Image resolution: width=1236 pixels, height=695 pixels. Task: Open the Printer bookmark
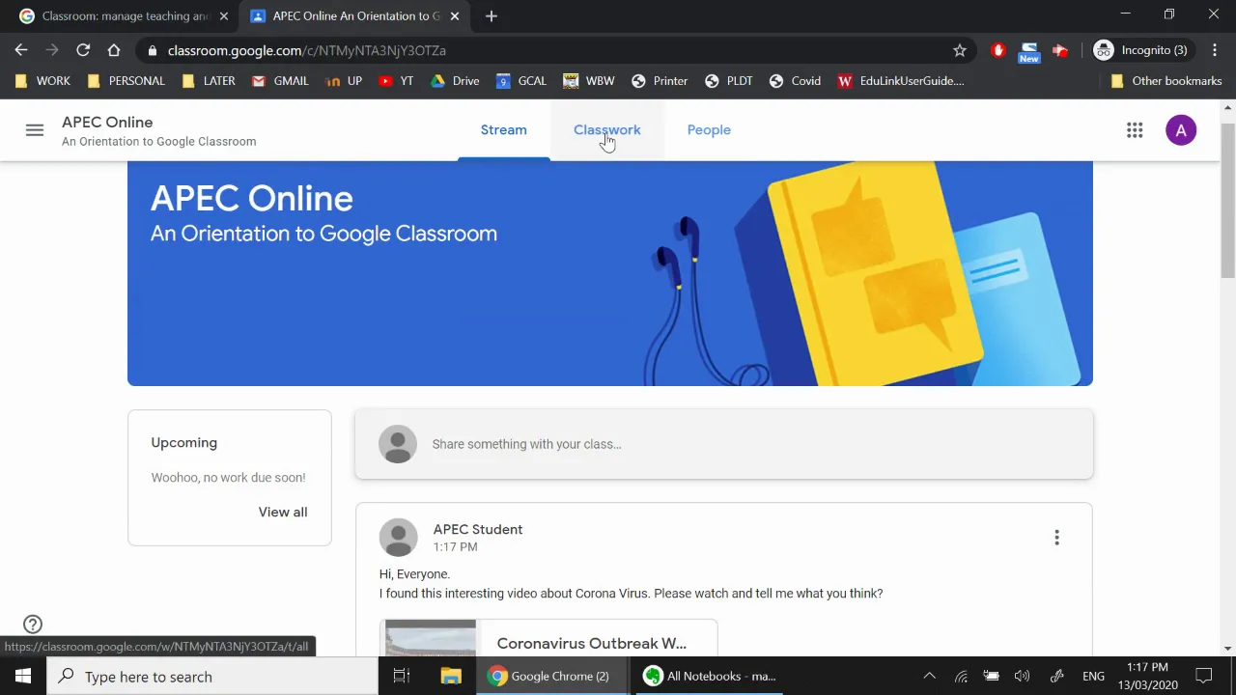(x=660, y=81)
